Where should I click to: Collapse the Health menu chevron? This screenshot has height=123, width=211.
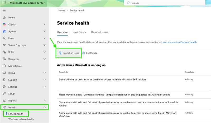tap(45, 107)
